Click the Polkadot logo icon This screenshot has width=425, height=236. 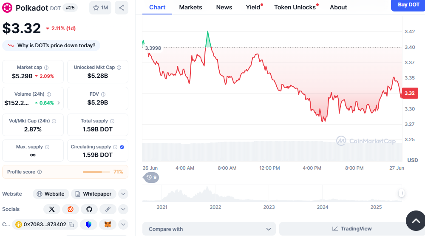click(x=7, y=8)
